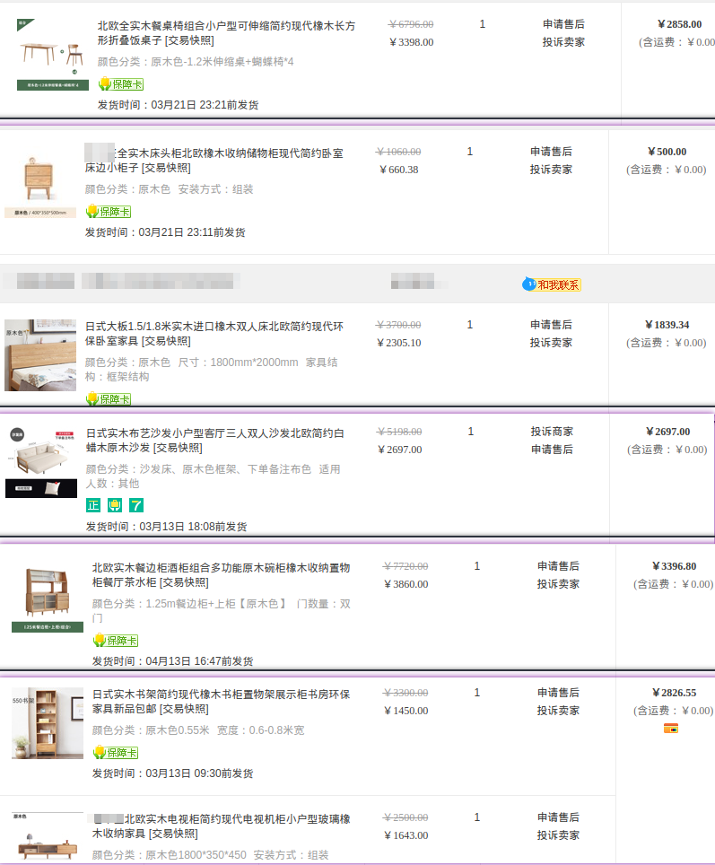Click 保障卡 badge on double bed order
Image resolution: width=715 pixels, height=865 pixels.
point(108,398)
